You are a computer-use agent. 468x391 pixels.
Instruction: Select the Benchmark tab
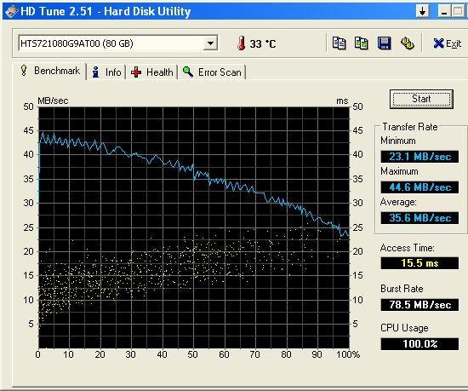(x=50, y=71)
